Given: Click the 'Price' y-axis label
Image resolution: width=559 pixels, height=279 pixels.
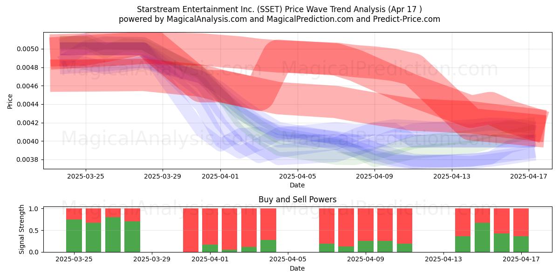Looking at the screenshot, I should click(x=10, y=101).
